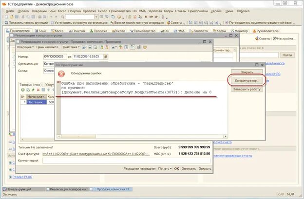This screenshot has width=304, height=199.
Task: Click the search magnifier icon beside the search box
Action: (x=63, y=17)
